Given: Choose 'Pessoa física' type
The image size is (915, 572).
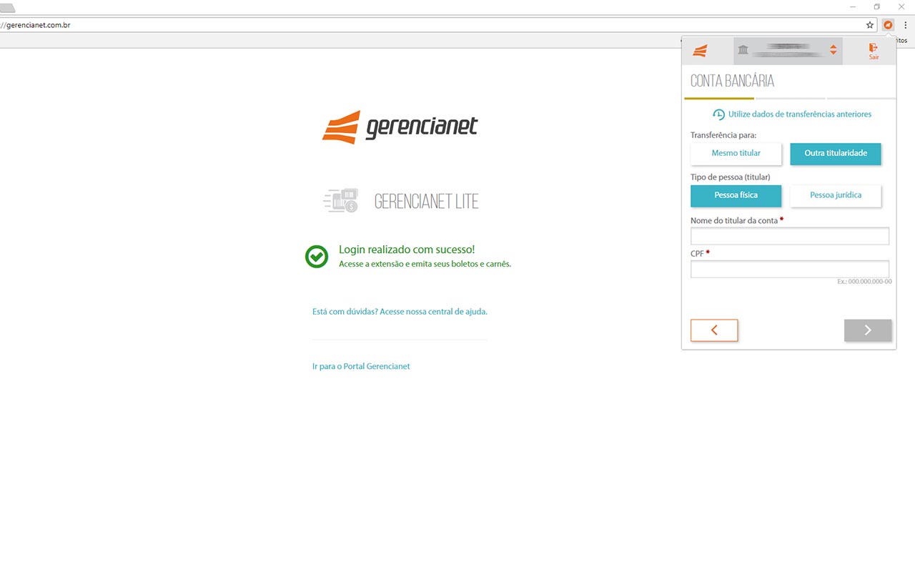Looking at the screenshot, I should 736,195.
